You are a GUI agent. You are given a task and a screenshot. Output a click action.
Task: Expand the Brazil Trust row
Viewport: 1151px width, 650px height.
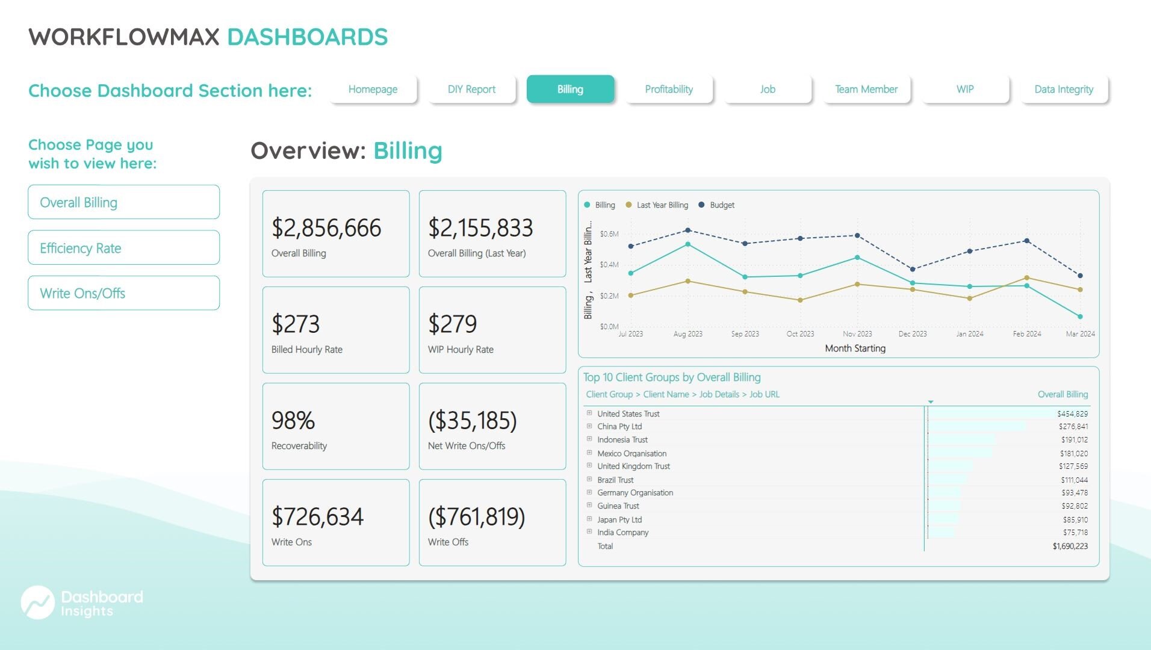coord(589,480)
